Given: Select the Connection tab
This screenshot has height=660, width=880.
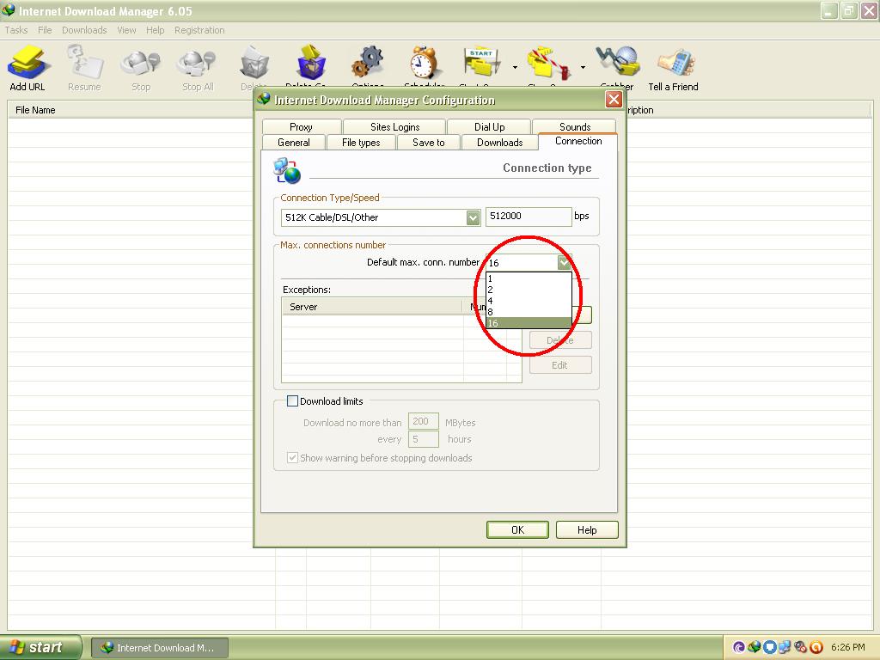Looking at the screenshot, I should click(578, 142).
